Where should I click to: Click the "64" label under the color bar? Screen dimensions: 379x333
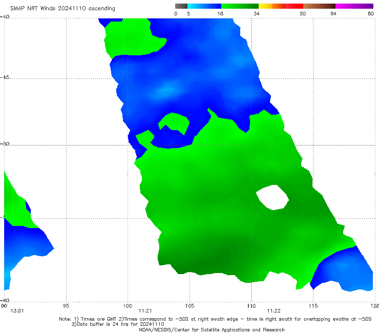(x=333, y=14)
